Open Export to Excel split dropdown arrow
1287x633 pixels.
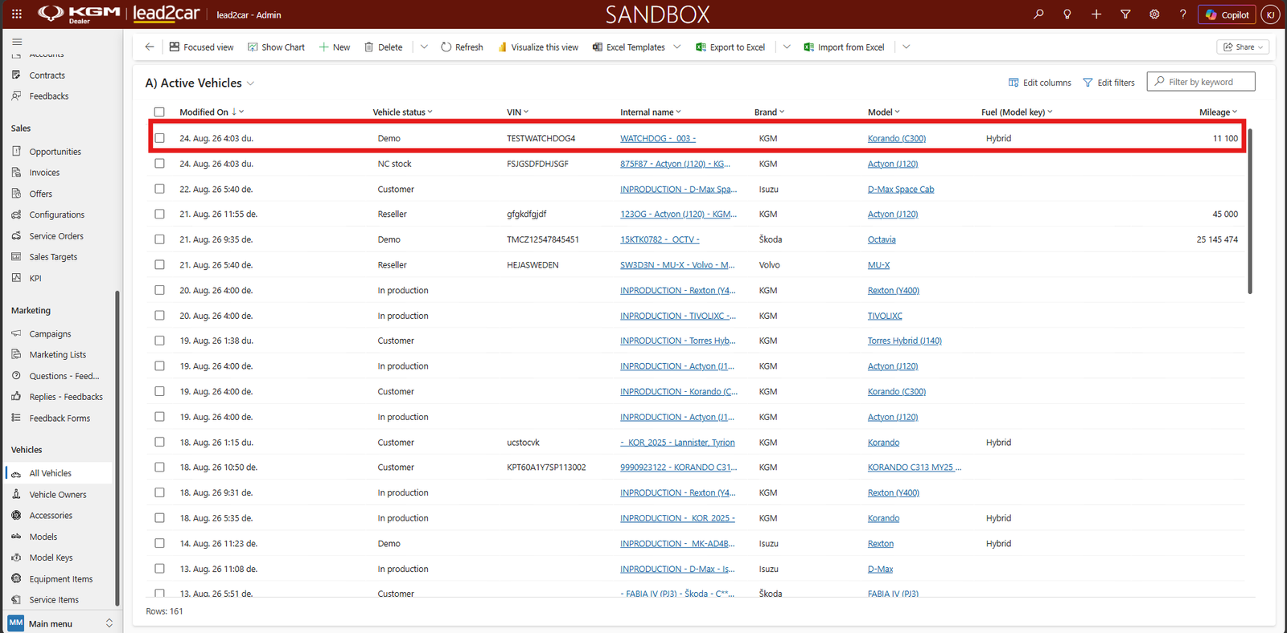787,47
